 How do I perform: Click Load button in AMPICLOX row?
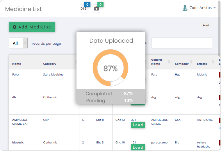pyautogui.click(x=138, y=125)
